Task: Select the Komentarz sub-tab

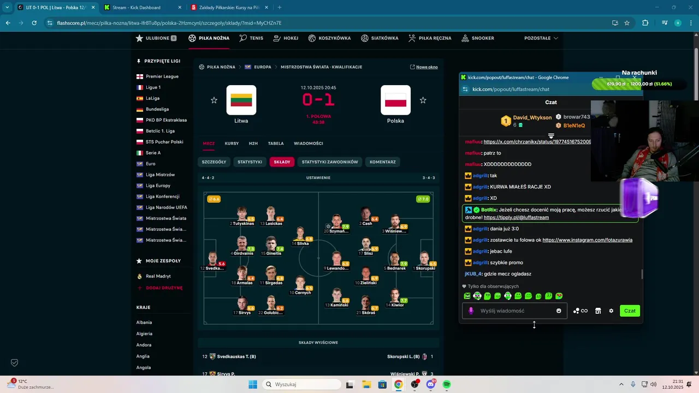Action: click(382, 162)
